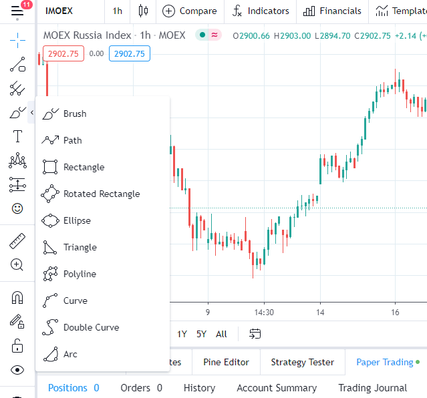This screenshot has height=398, width=427.
Task: Activate the zoom in tool
Action: point(17,265)
